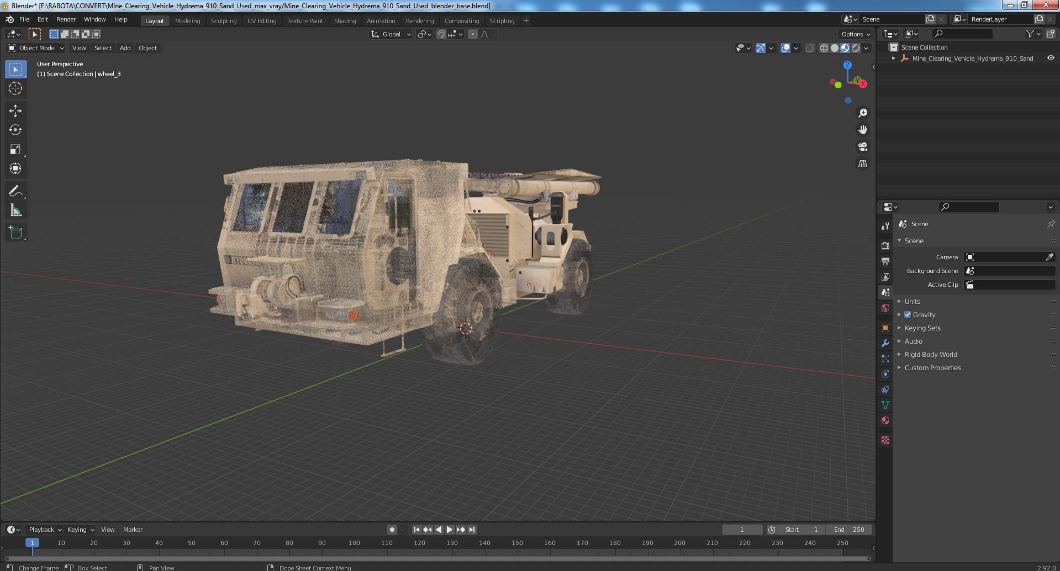Click the viewport zoom magnifier icon
This screenshot has width=1060, height=571.
point(862,113)
